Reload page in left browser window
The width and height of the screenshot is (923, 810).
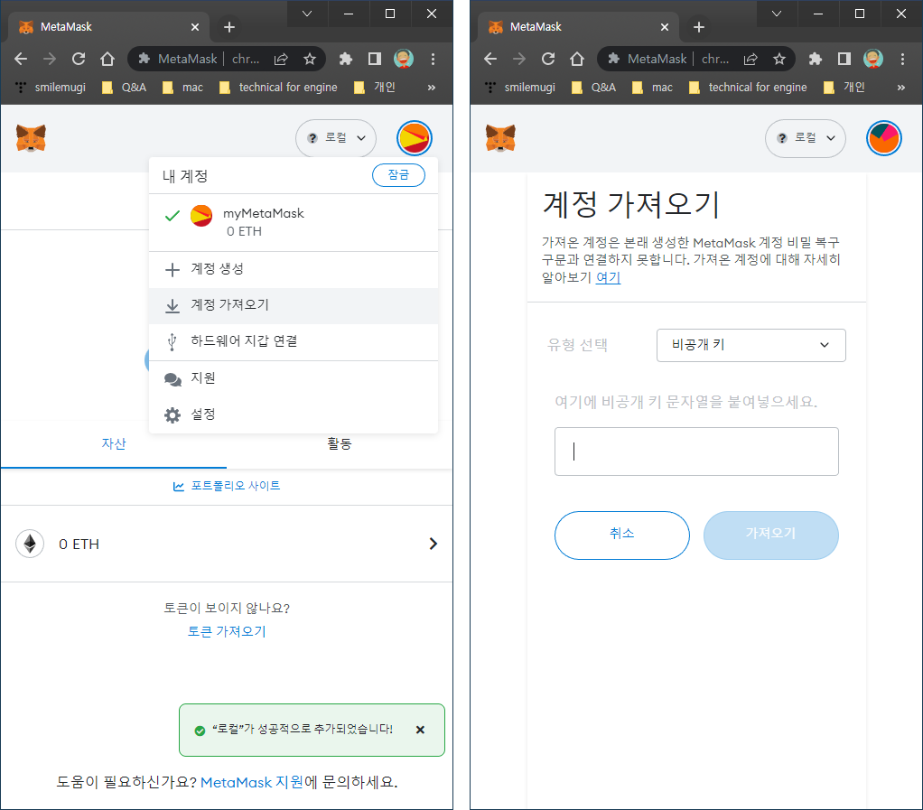pyautogui.click(x=79, y=59)
